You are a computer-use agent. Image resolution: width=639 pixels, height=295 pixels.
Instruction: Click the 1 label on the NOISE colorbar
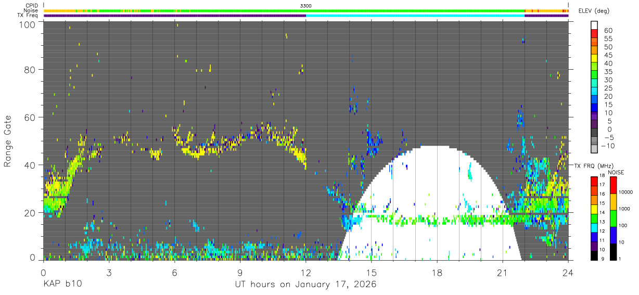click(619, 259)
